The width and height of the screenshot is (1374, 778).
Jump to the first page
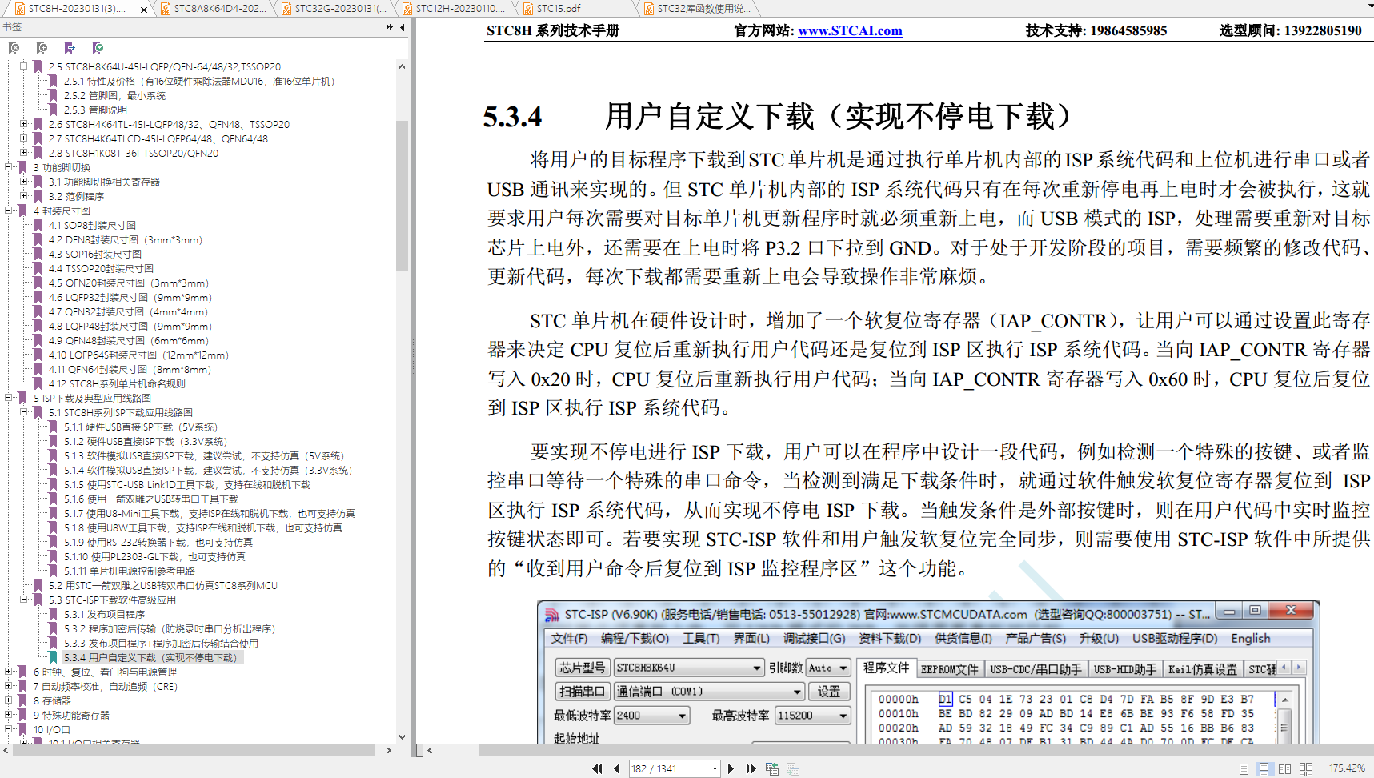(x=597, y=768)
